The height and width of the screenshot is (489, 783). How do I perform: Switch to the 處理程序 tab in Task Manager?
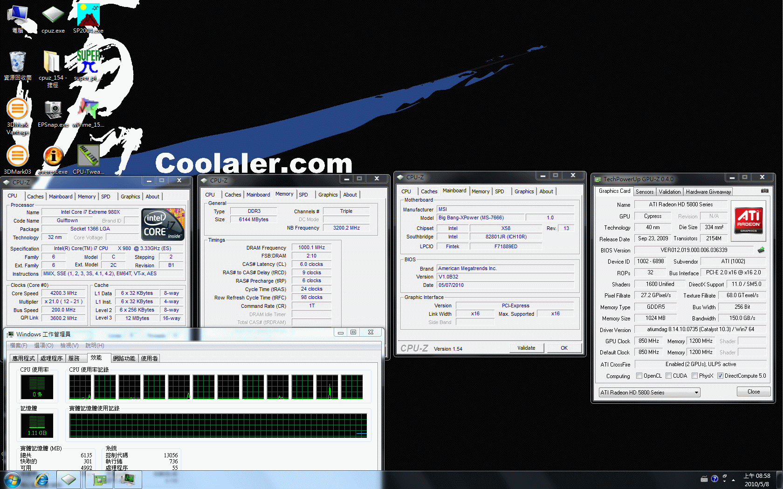51,359
